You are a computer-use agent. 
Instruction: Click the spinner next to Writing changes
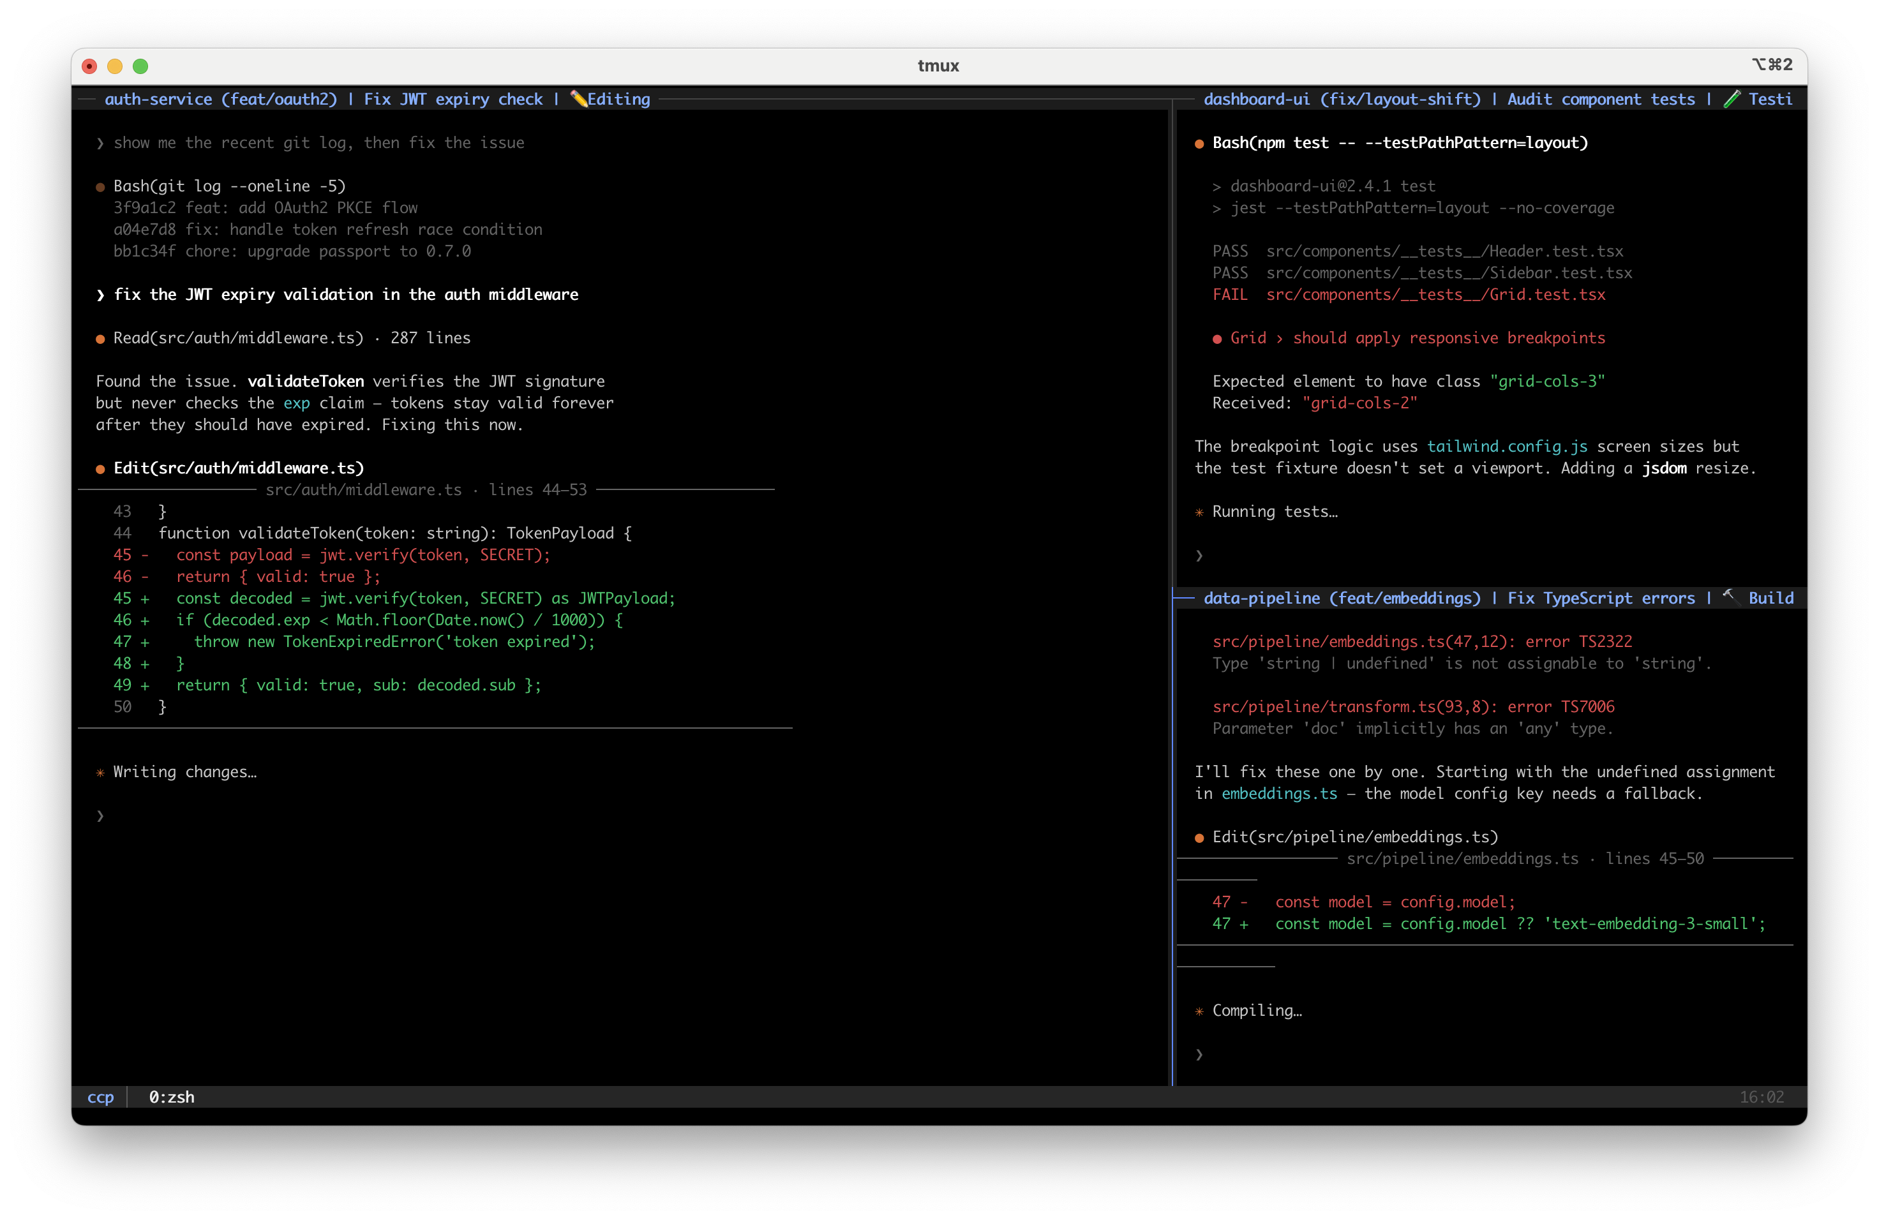[x=100, y=773]
